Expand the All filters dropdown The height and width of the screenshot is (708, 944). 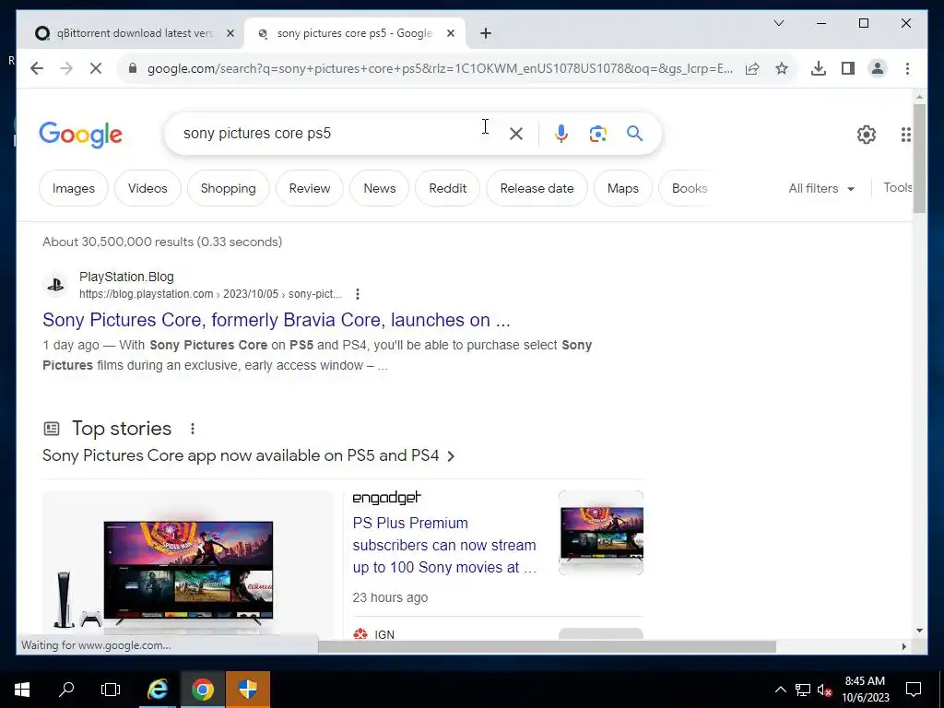tap(821, 188)
